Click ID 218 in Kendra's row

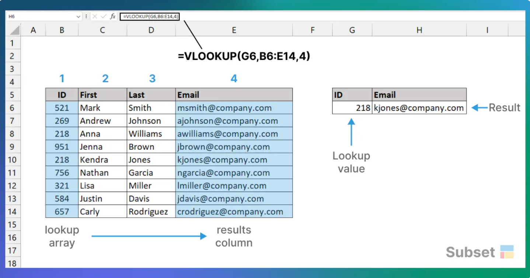62,160
